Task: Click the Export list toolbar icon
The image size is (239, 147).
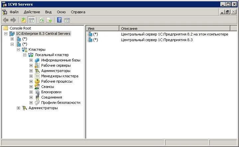Action: tap(49, 20)
